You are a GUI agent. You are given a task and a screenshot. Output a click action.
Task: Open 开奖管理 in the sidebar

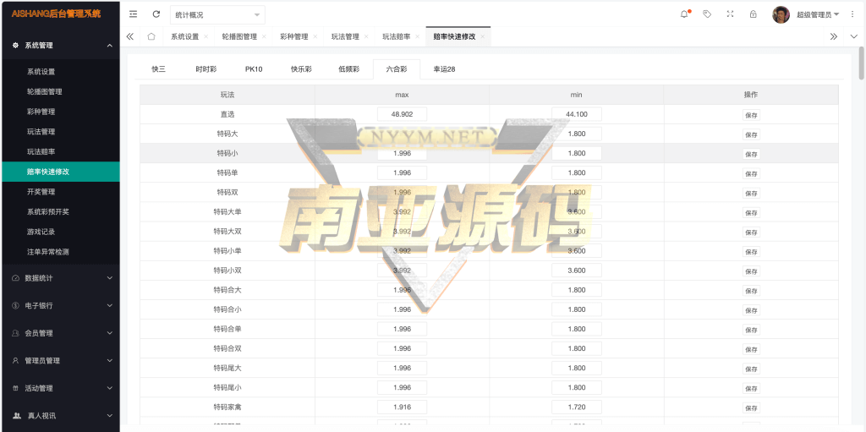tap(41, 192)
